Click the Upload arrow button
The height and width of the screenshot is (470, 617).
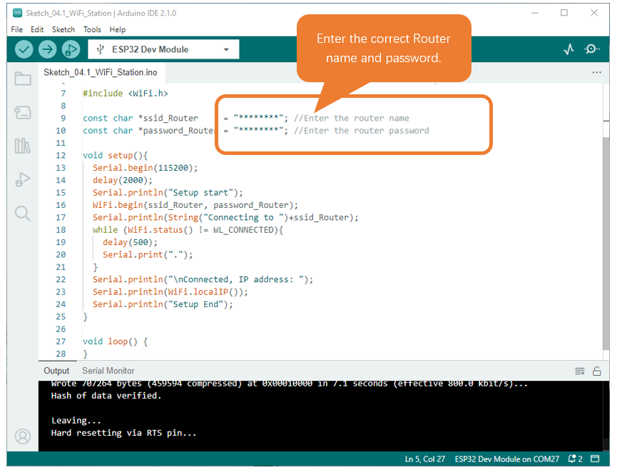[47, 49]
